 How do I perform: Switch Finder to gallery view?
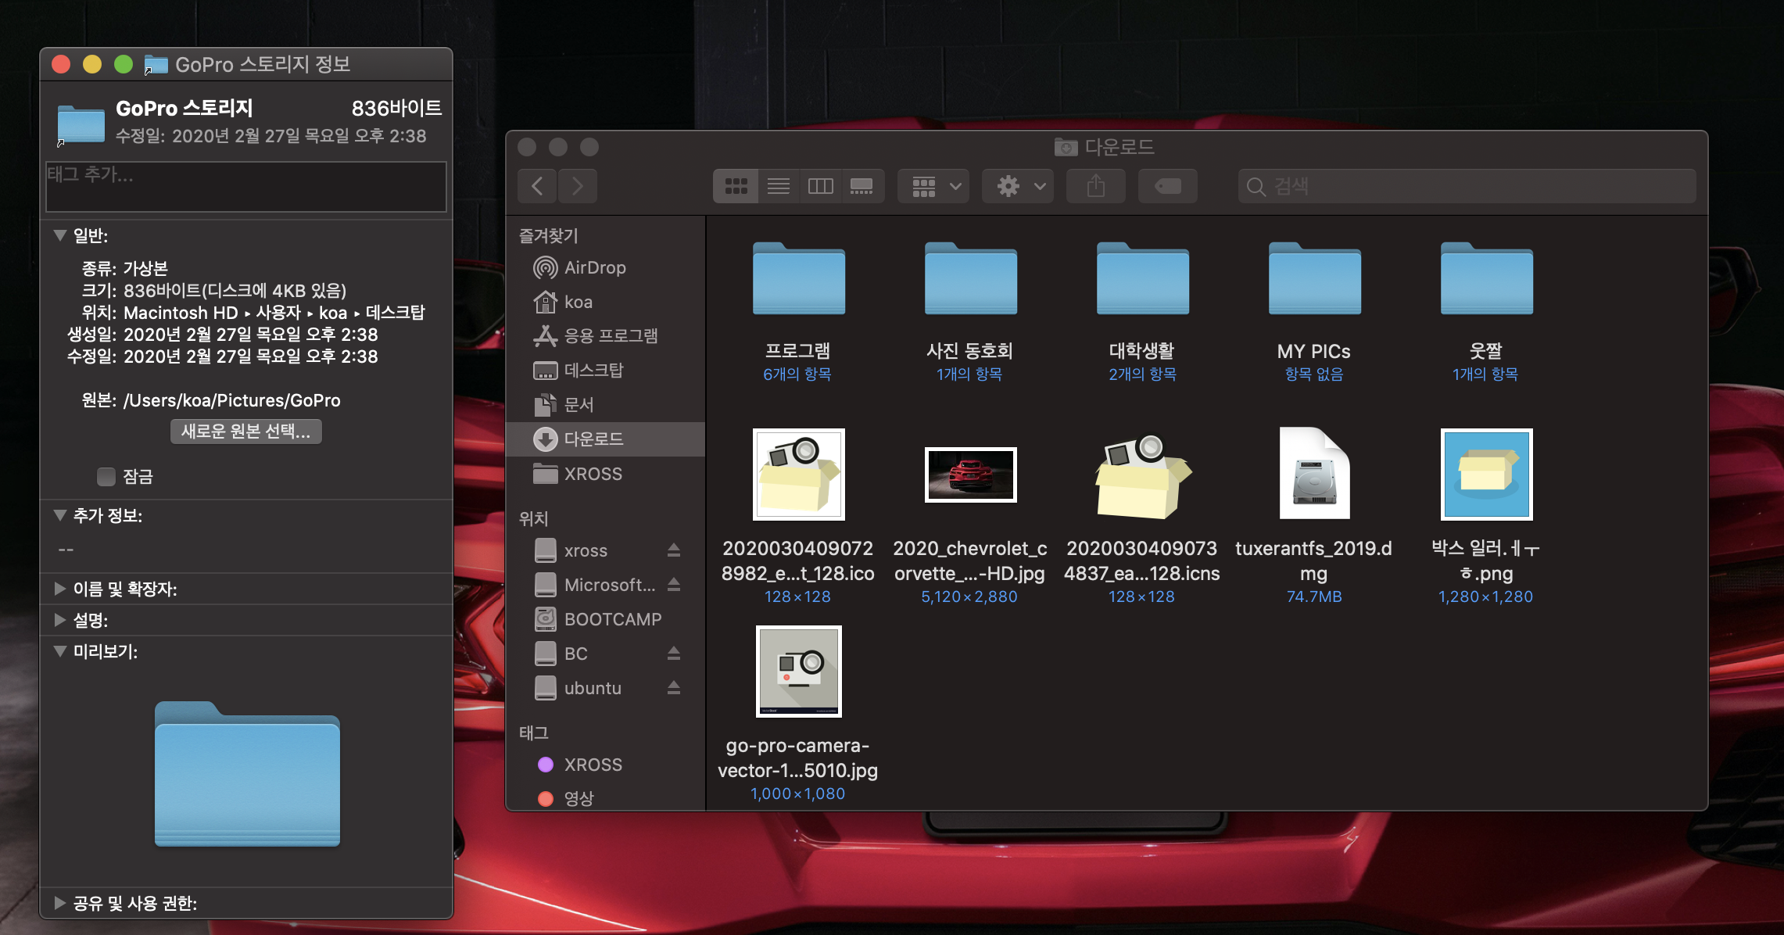pyautogui.click(x=862, y=186)
